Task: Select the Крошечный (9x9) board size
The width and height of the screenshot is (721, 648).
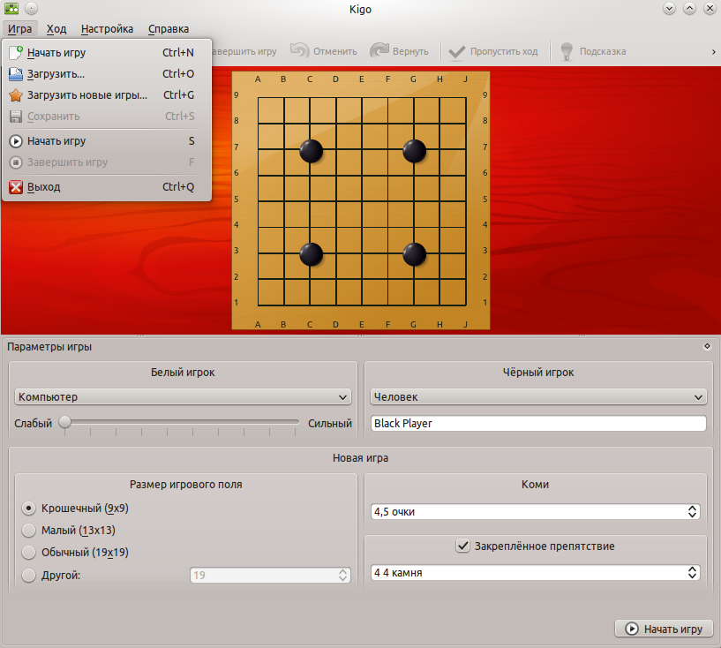Action: click(x=28, y=509)
